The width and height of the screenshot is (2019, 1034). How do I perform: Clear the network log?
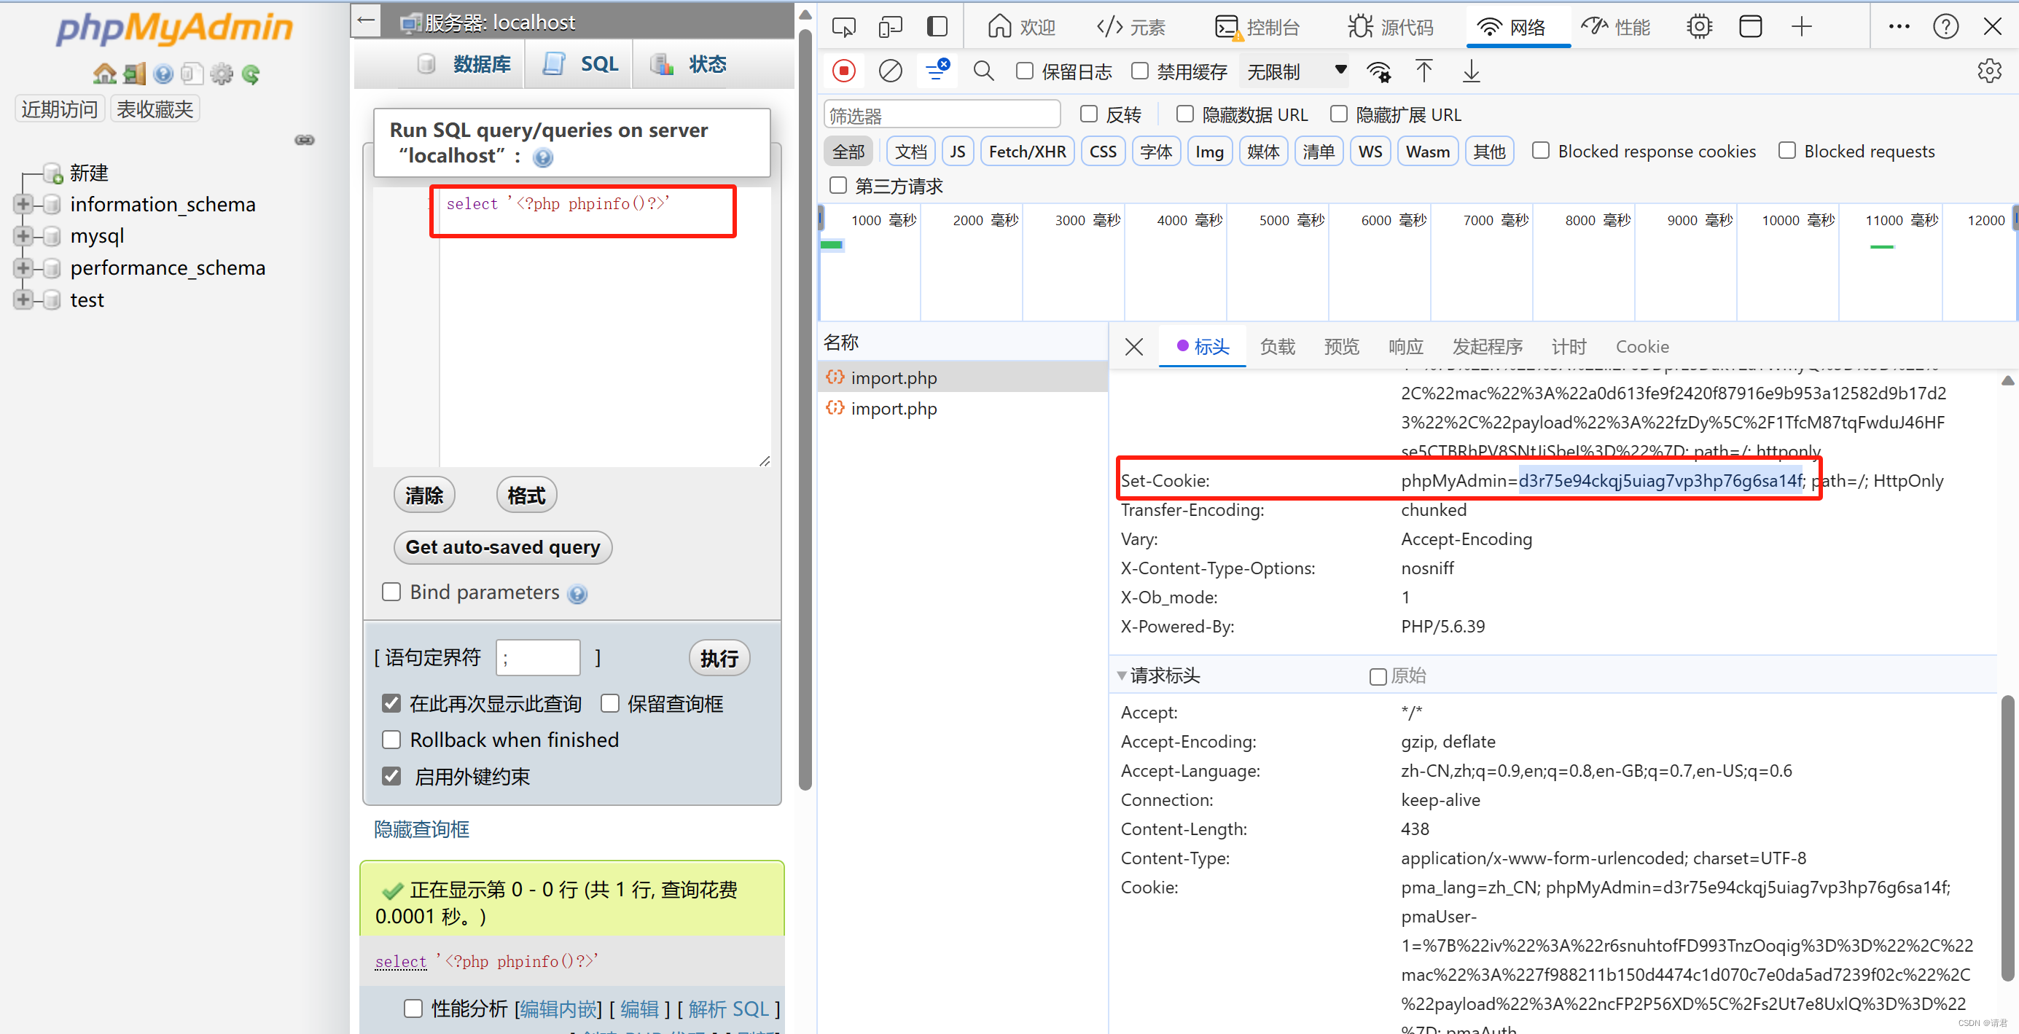tap(891, 71)
